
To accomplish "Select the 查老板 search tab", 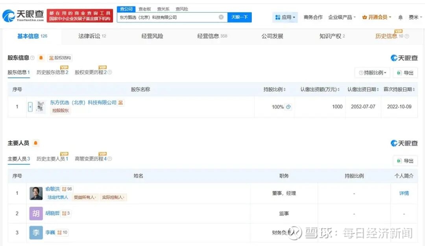I will coord(145,9).
